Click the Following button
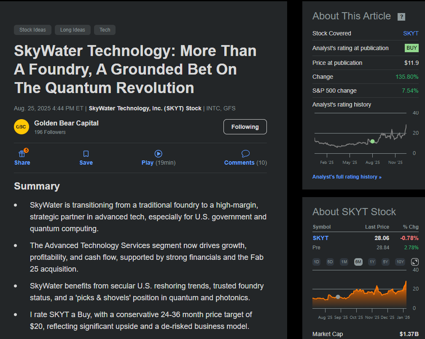Screen dimensions: 425x339 coord(245,127)
